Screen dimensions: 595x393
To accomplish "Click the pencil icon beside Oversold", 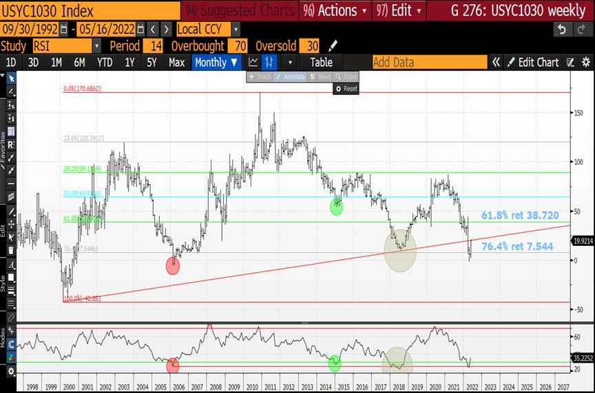I will (x=333, y=46).
